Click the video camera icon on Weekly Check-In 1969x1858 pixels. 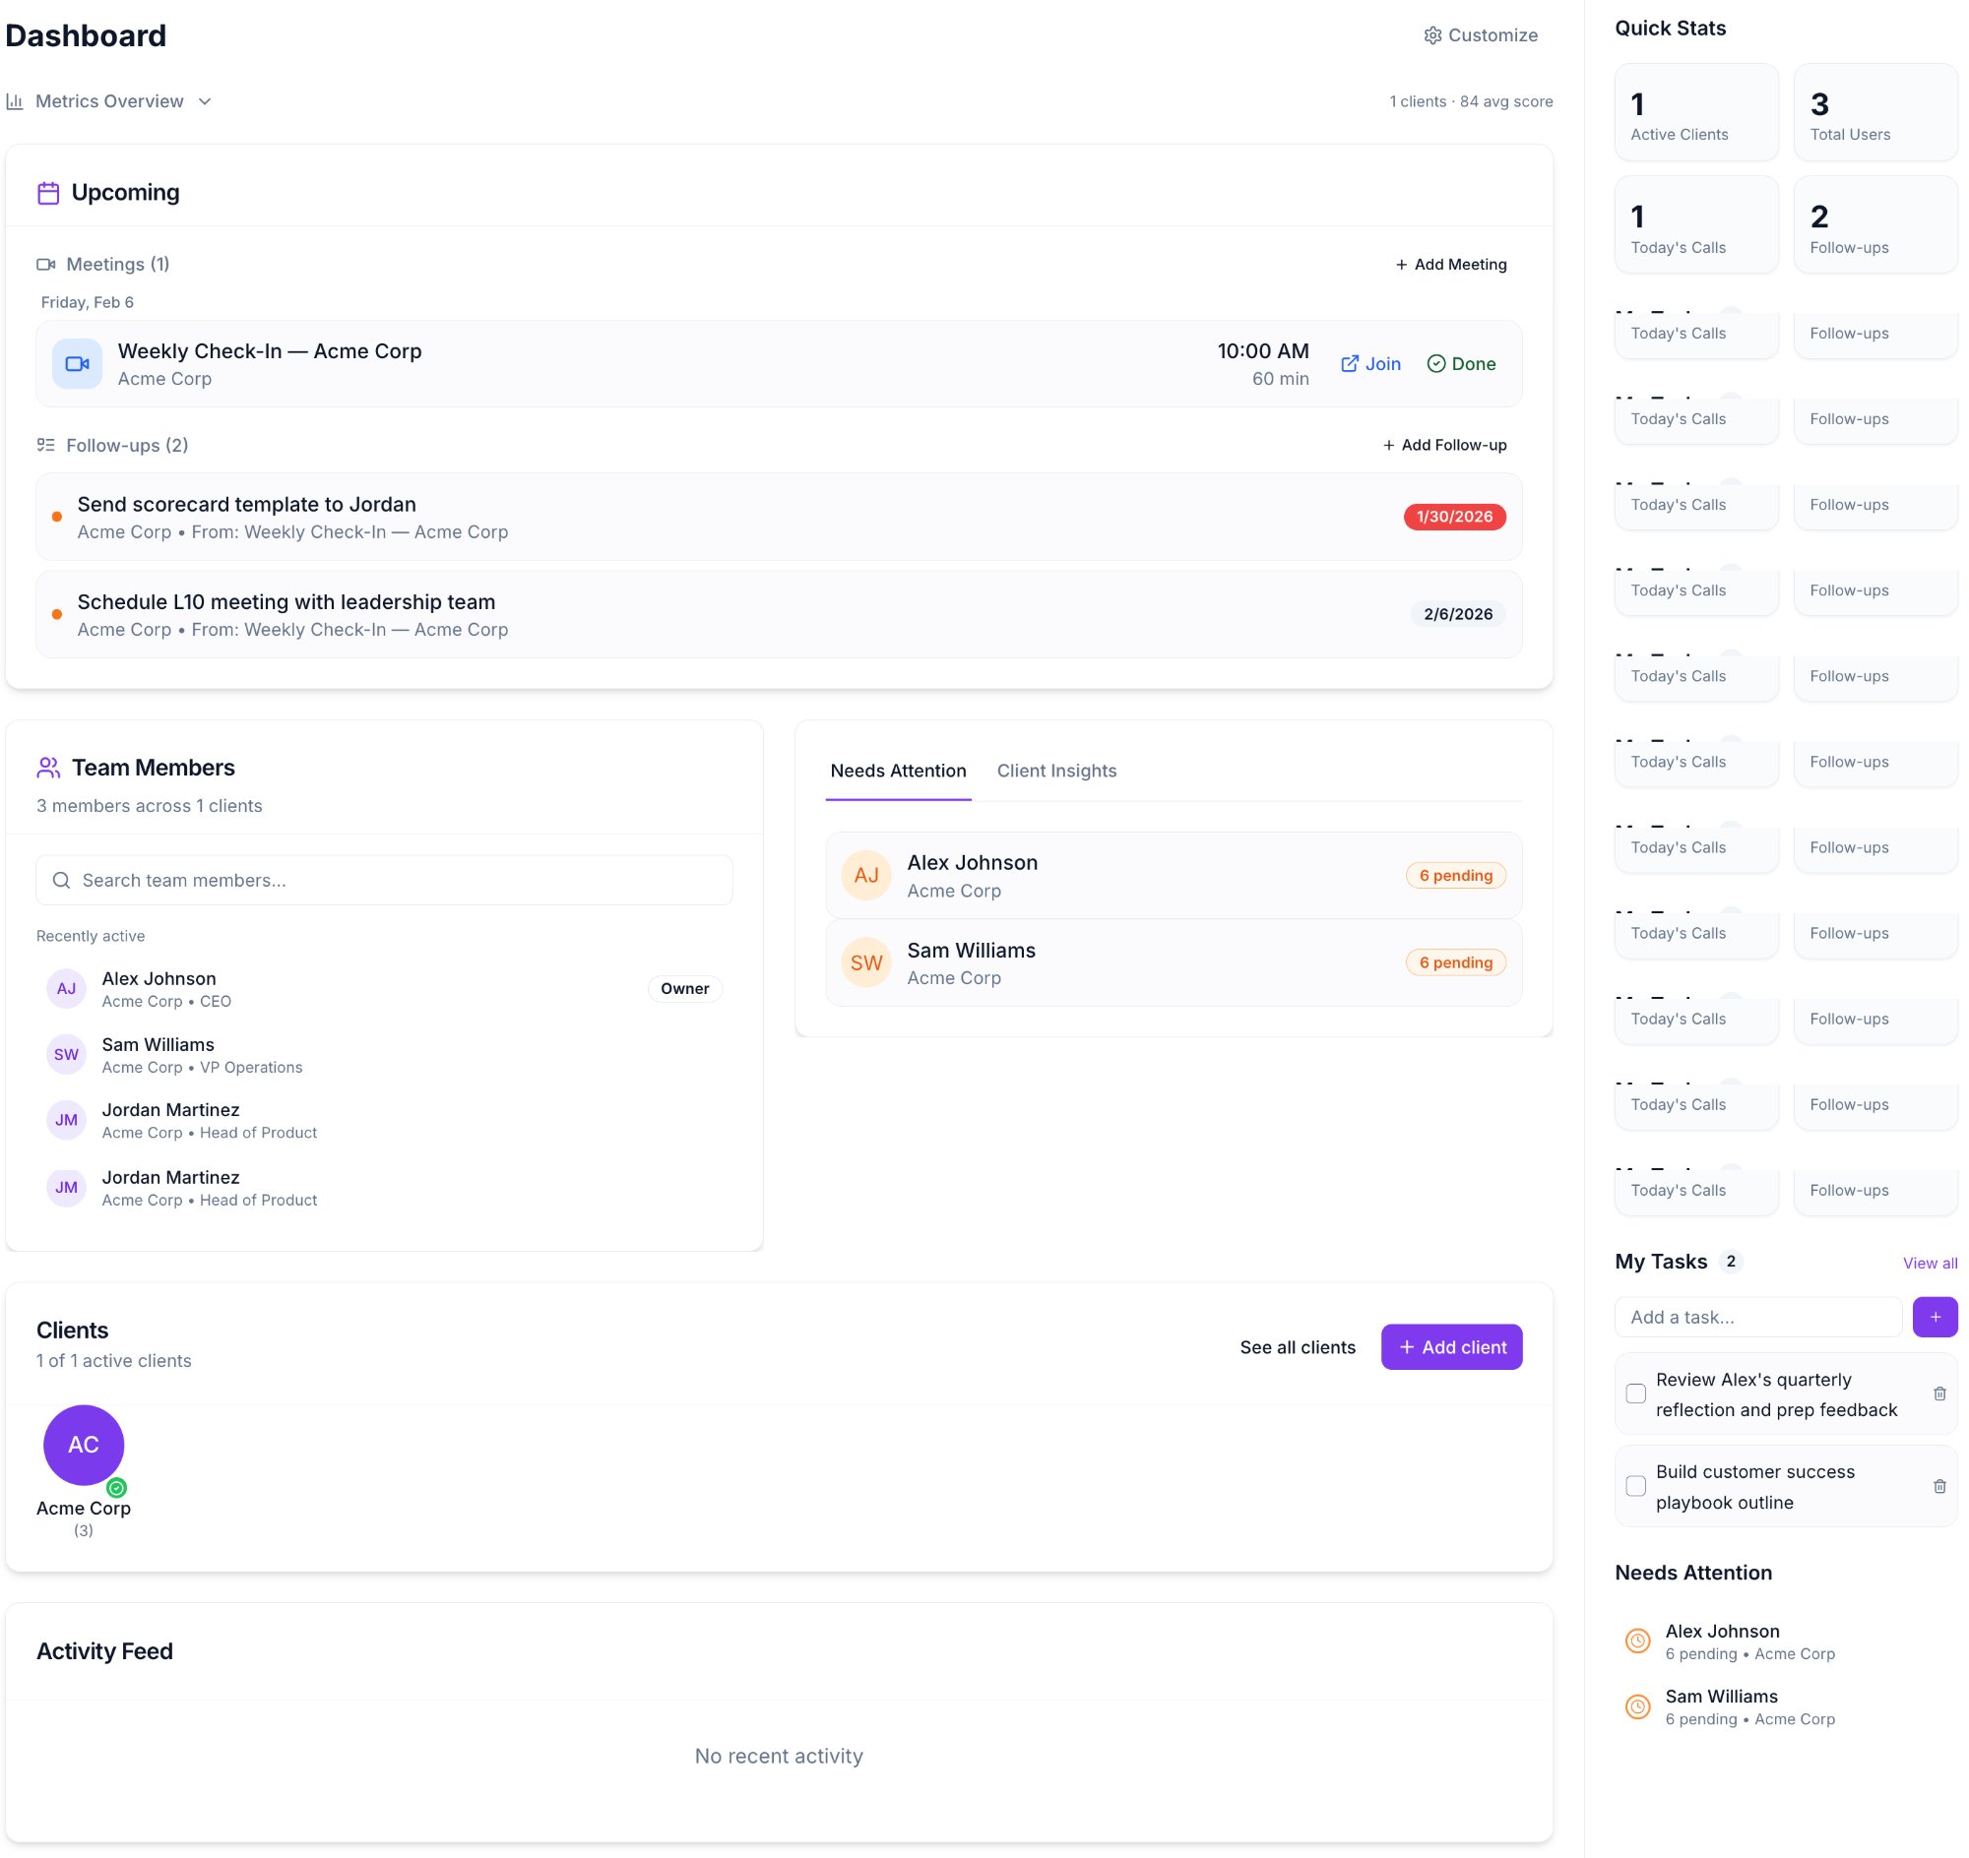coord(77,363)
